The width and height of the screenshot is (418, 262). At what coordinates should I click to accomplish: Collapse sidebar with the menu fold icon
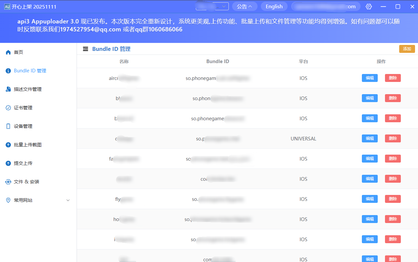(x=86, y=49)
